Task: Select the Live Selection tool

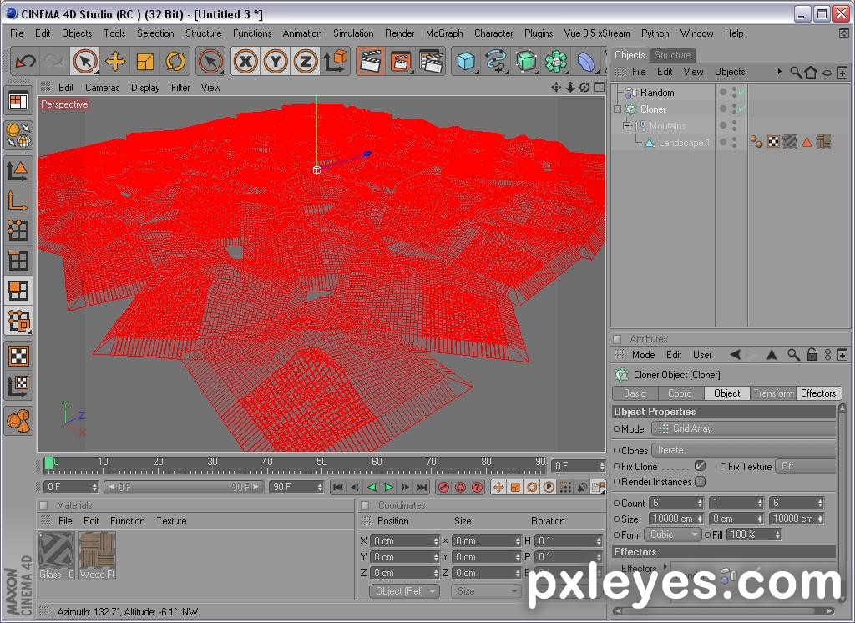Action: [86, 61]
